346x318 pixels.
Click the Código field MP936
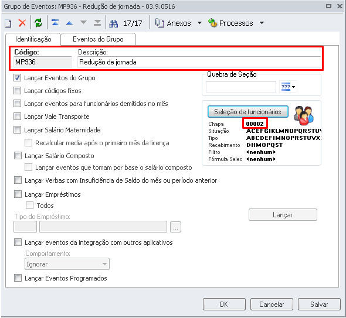point(43,62)
